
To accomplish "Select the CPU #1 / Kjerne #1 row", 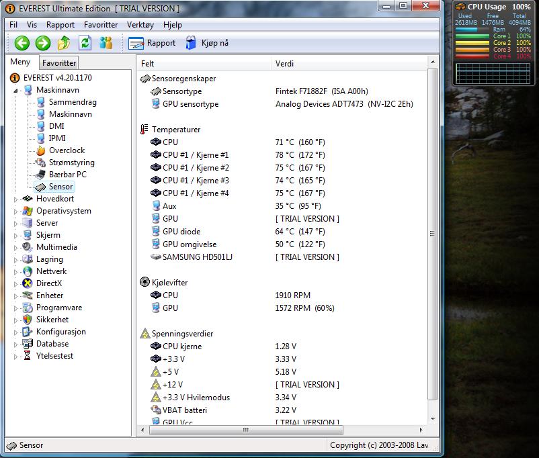I will (x=282, y=155).
